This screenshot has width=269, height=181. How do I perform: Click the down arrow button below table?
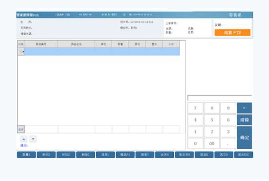33,139
